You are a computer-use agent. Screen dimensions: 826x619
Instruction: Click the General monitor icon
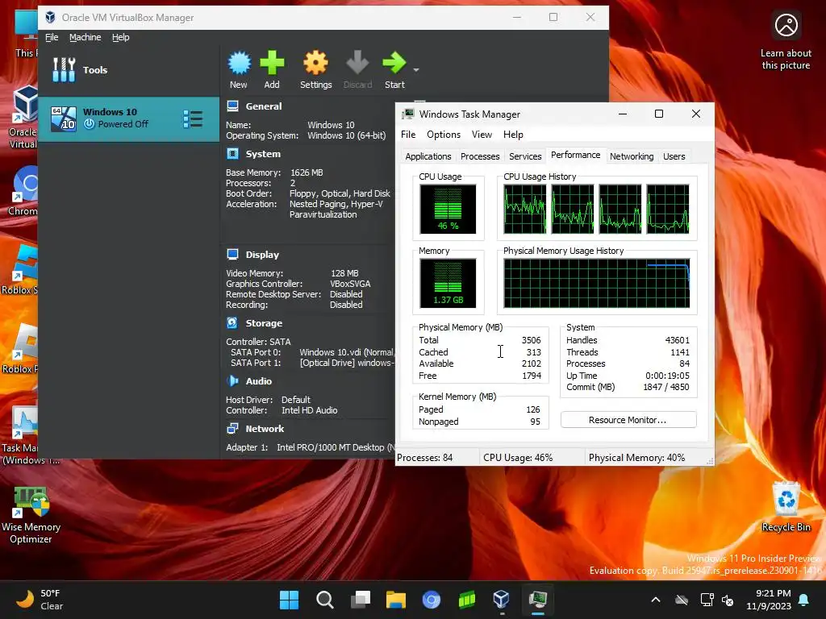tap(232, 106)
